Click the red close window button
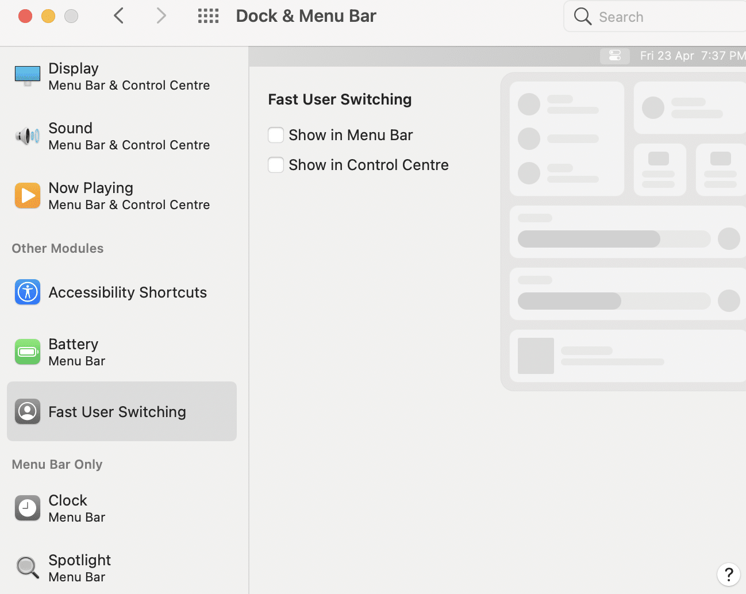746x594 pixels. point(25,16)
